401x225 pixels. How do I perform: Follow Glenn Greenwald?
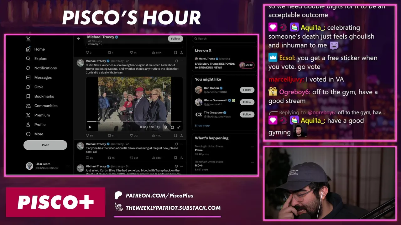click(x=247, y=102)
